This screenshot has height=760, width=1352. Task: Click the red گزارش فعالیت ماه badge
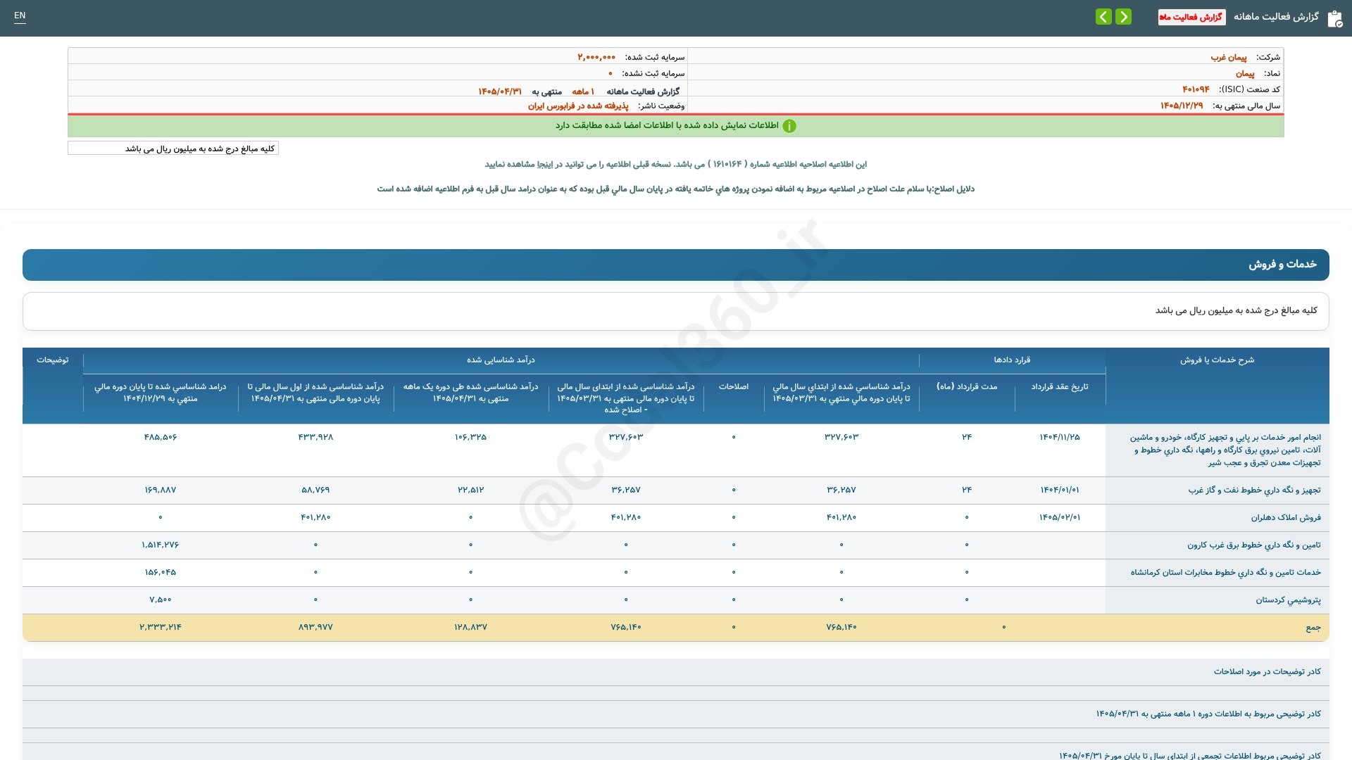1191,17
